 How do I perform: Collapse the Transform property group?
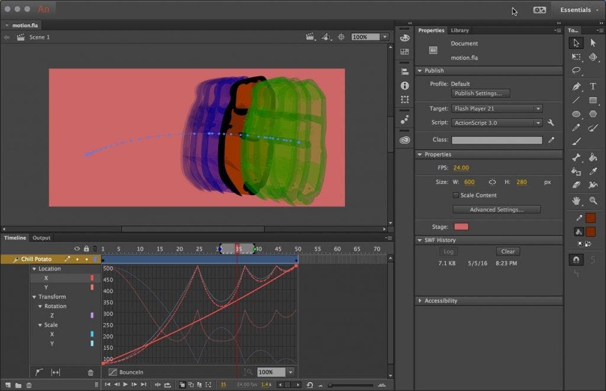[34, 296]
